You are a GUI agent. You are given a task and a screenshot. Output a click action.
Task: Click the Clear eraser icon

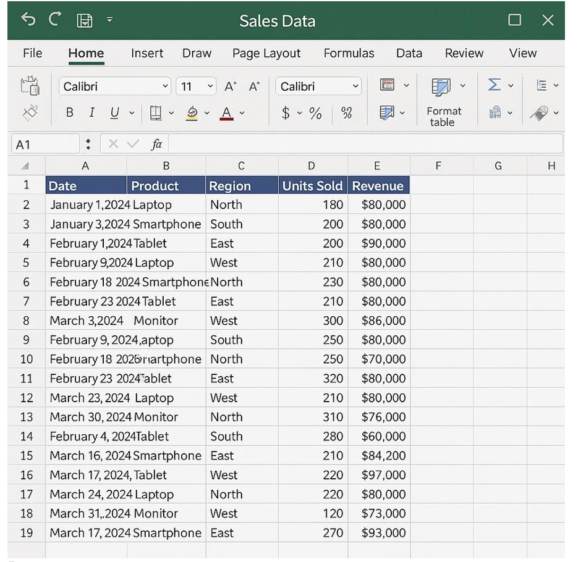(539, 113)
